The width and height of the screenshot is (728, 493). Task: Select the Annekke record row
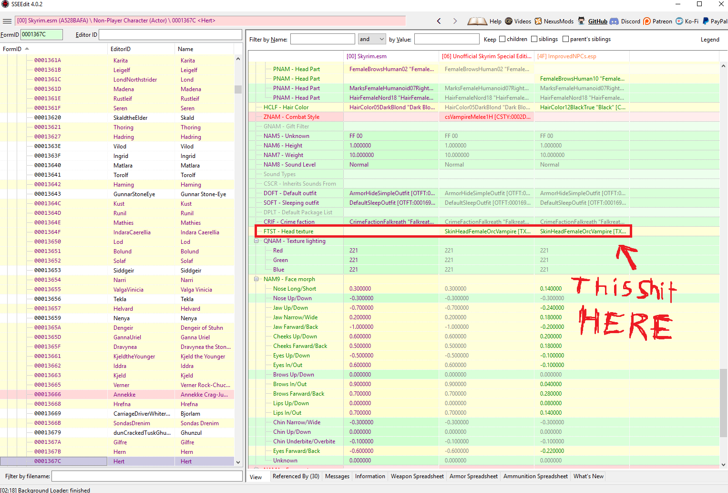(x=117, y=395)
